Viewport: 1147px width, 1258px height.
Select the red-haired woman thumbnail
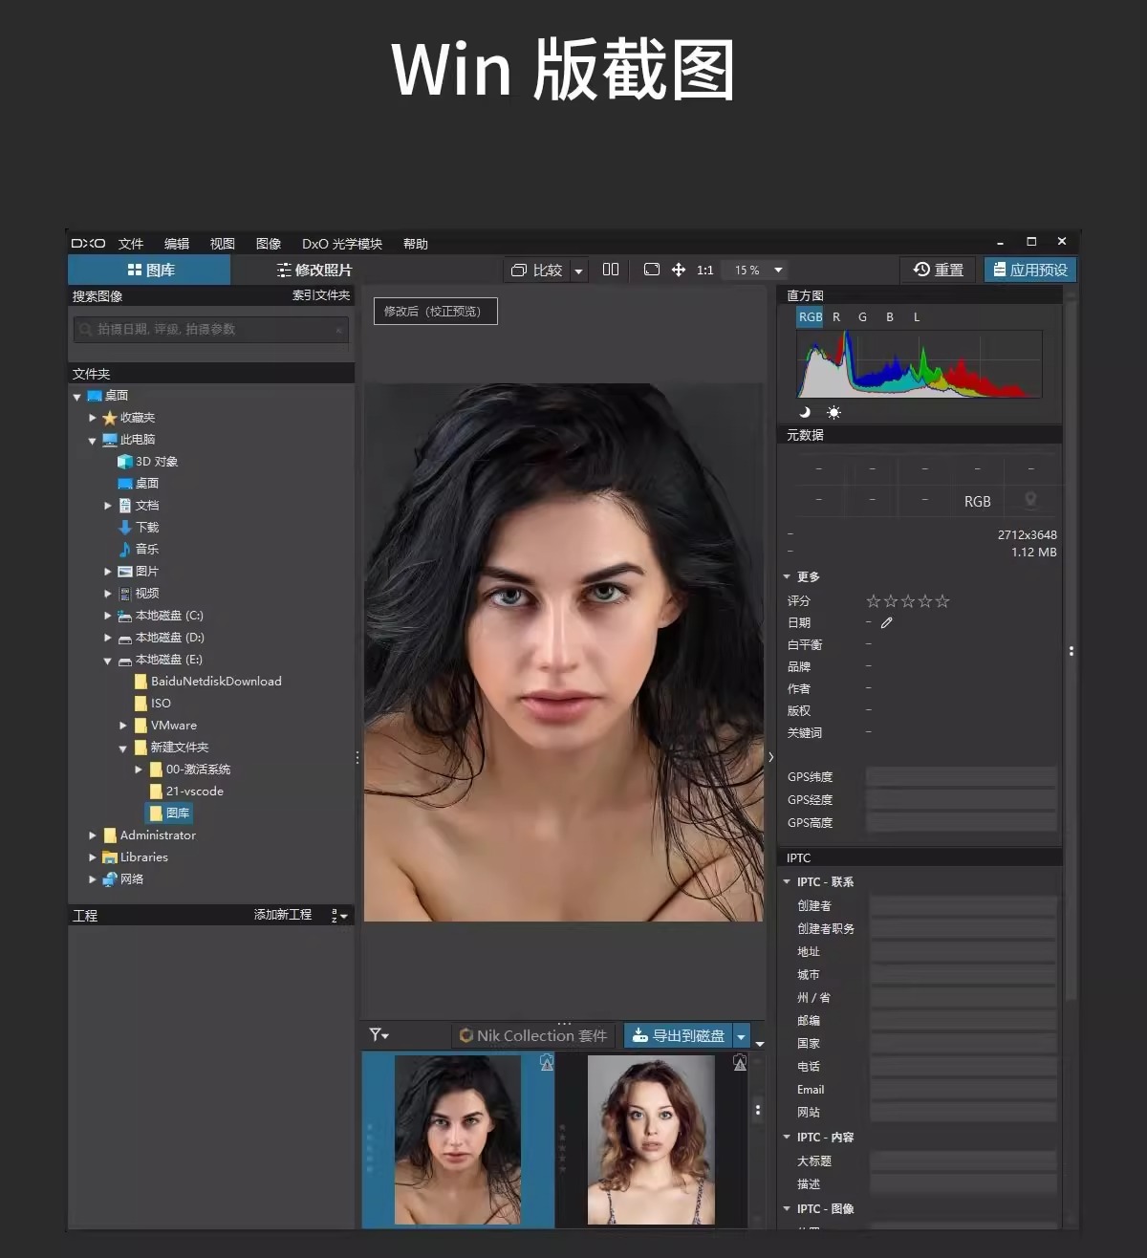(651, 1139)
